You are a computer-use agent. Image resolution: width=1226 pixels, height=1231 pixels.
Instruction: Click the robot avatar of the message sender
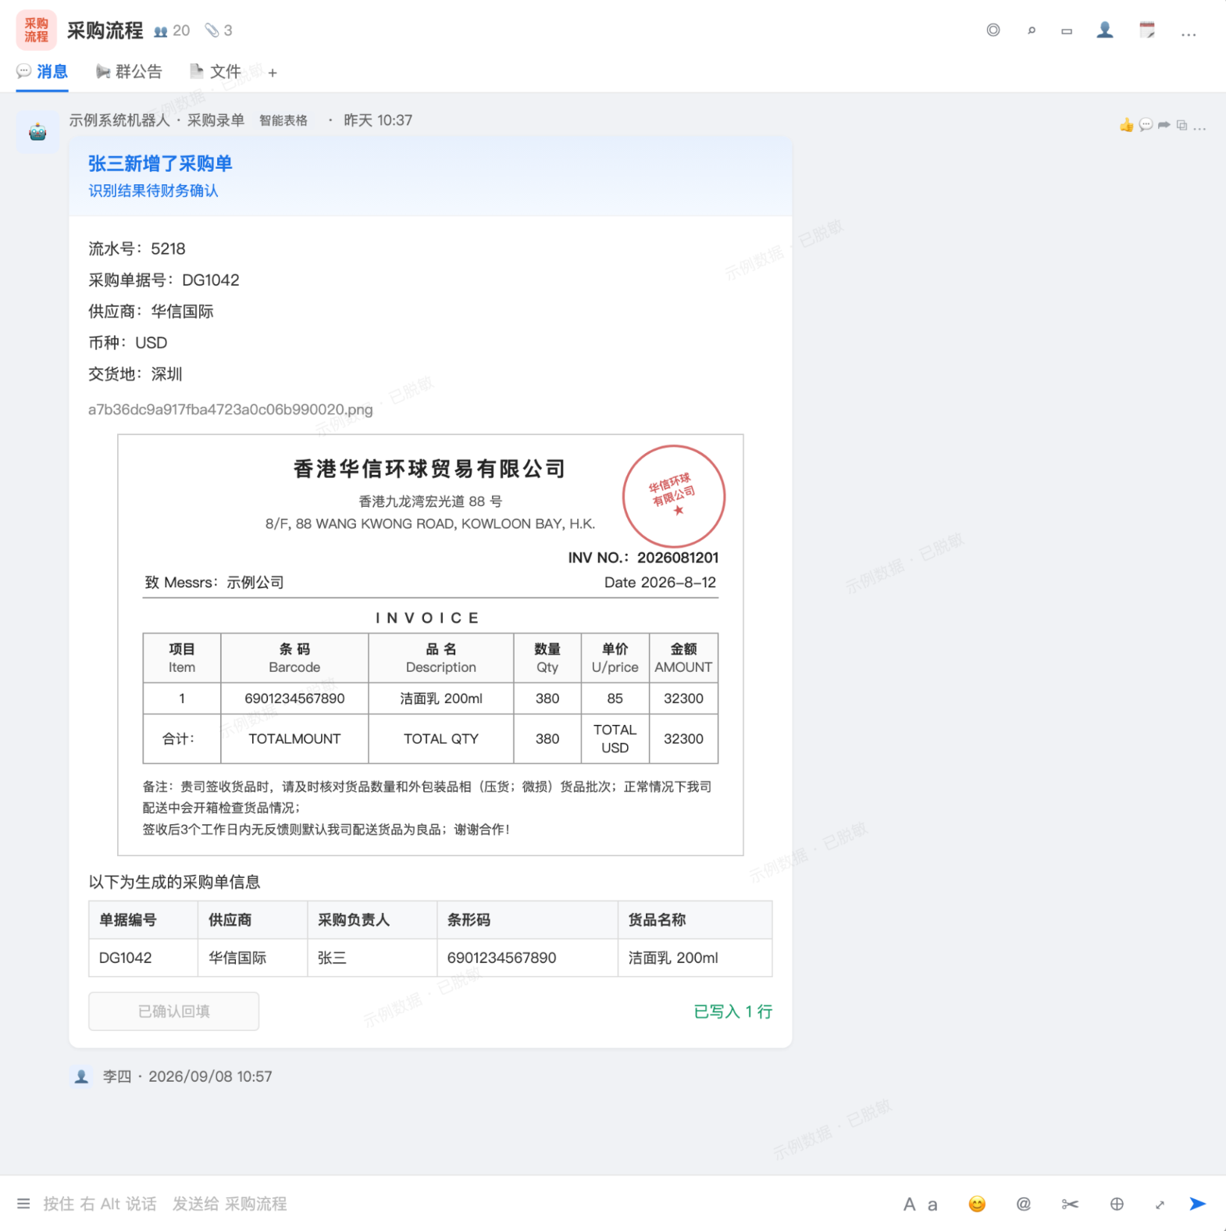(37, 132)
